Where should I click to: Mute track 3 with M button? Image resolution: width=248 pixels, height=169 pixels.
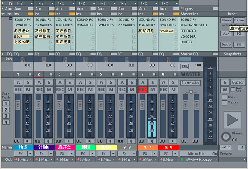coord(69,90)
